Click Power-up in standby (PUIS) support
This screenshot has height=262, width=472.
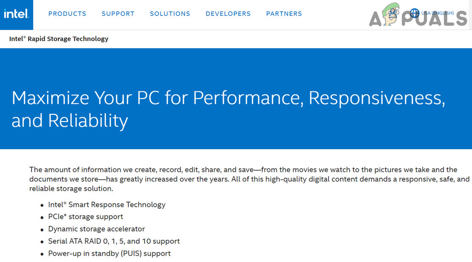[x=109, y=253]
